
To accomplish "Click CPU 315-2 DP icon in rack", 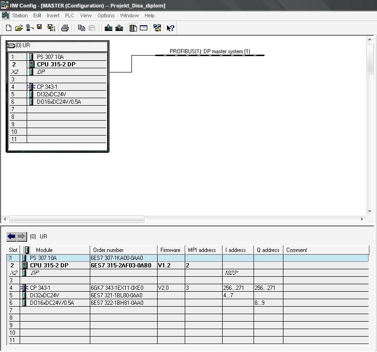I will (31, 65).
